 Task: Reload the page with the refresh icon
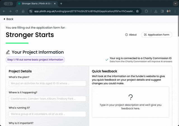pyautogui.click(x=17, y=11)
